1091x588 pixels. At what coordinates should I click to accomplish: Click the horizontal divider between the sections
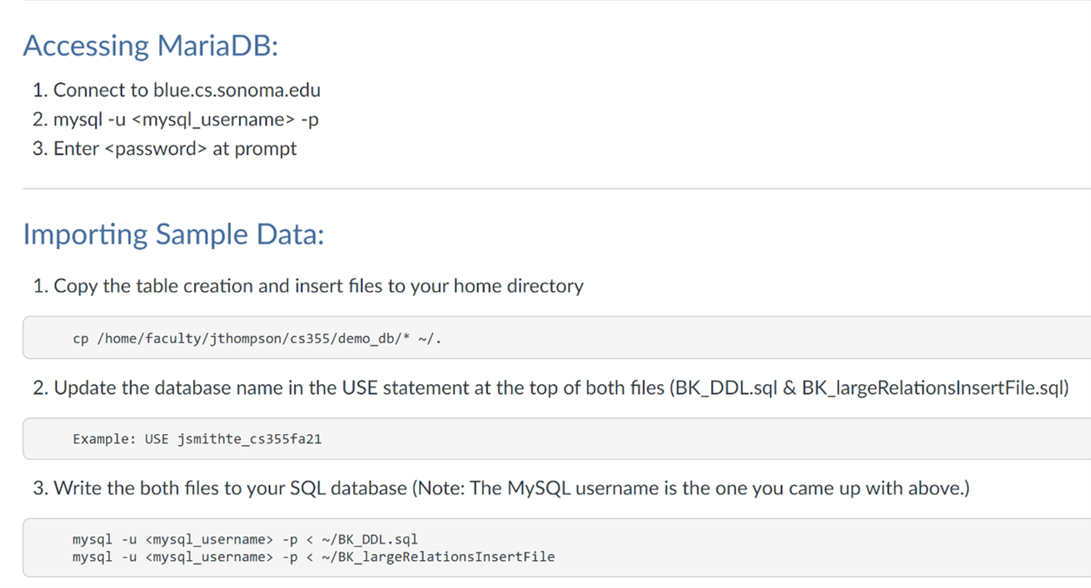click(x=556, y=188)
